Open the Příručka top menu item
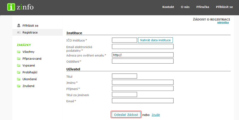This screenshot has height=120, width=239. pos(203,7)
